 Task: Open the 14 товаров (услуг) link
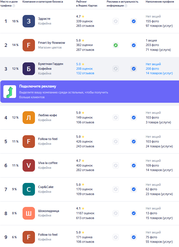tap(159, 73)
